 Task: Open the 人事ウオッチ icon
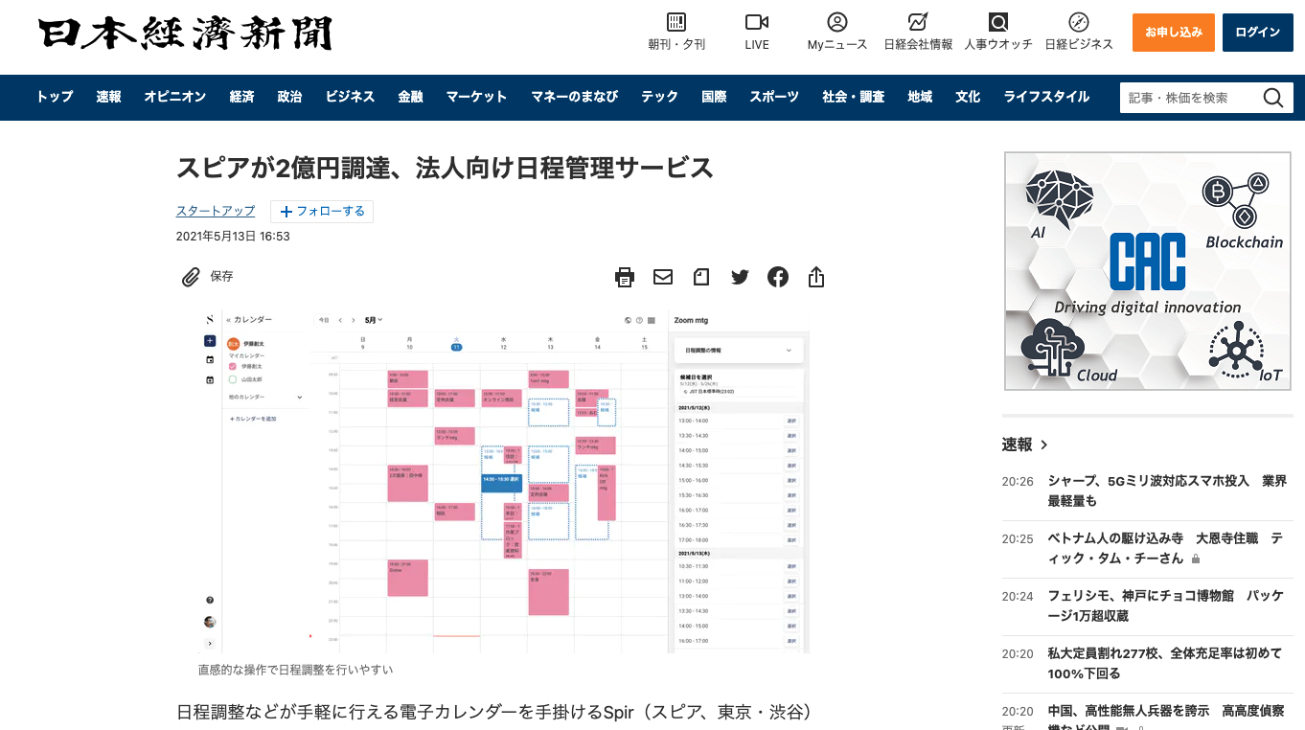[998, 22]
